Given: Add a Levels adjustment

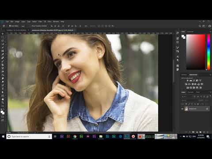Looking at the screenshot, I should (x=191, y=80).
